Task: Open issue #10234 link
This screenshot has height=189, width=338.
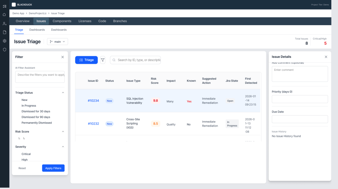Action: pyautogui.click(x=93, y=101)
